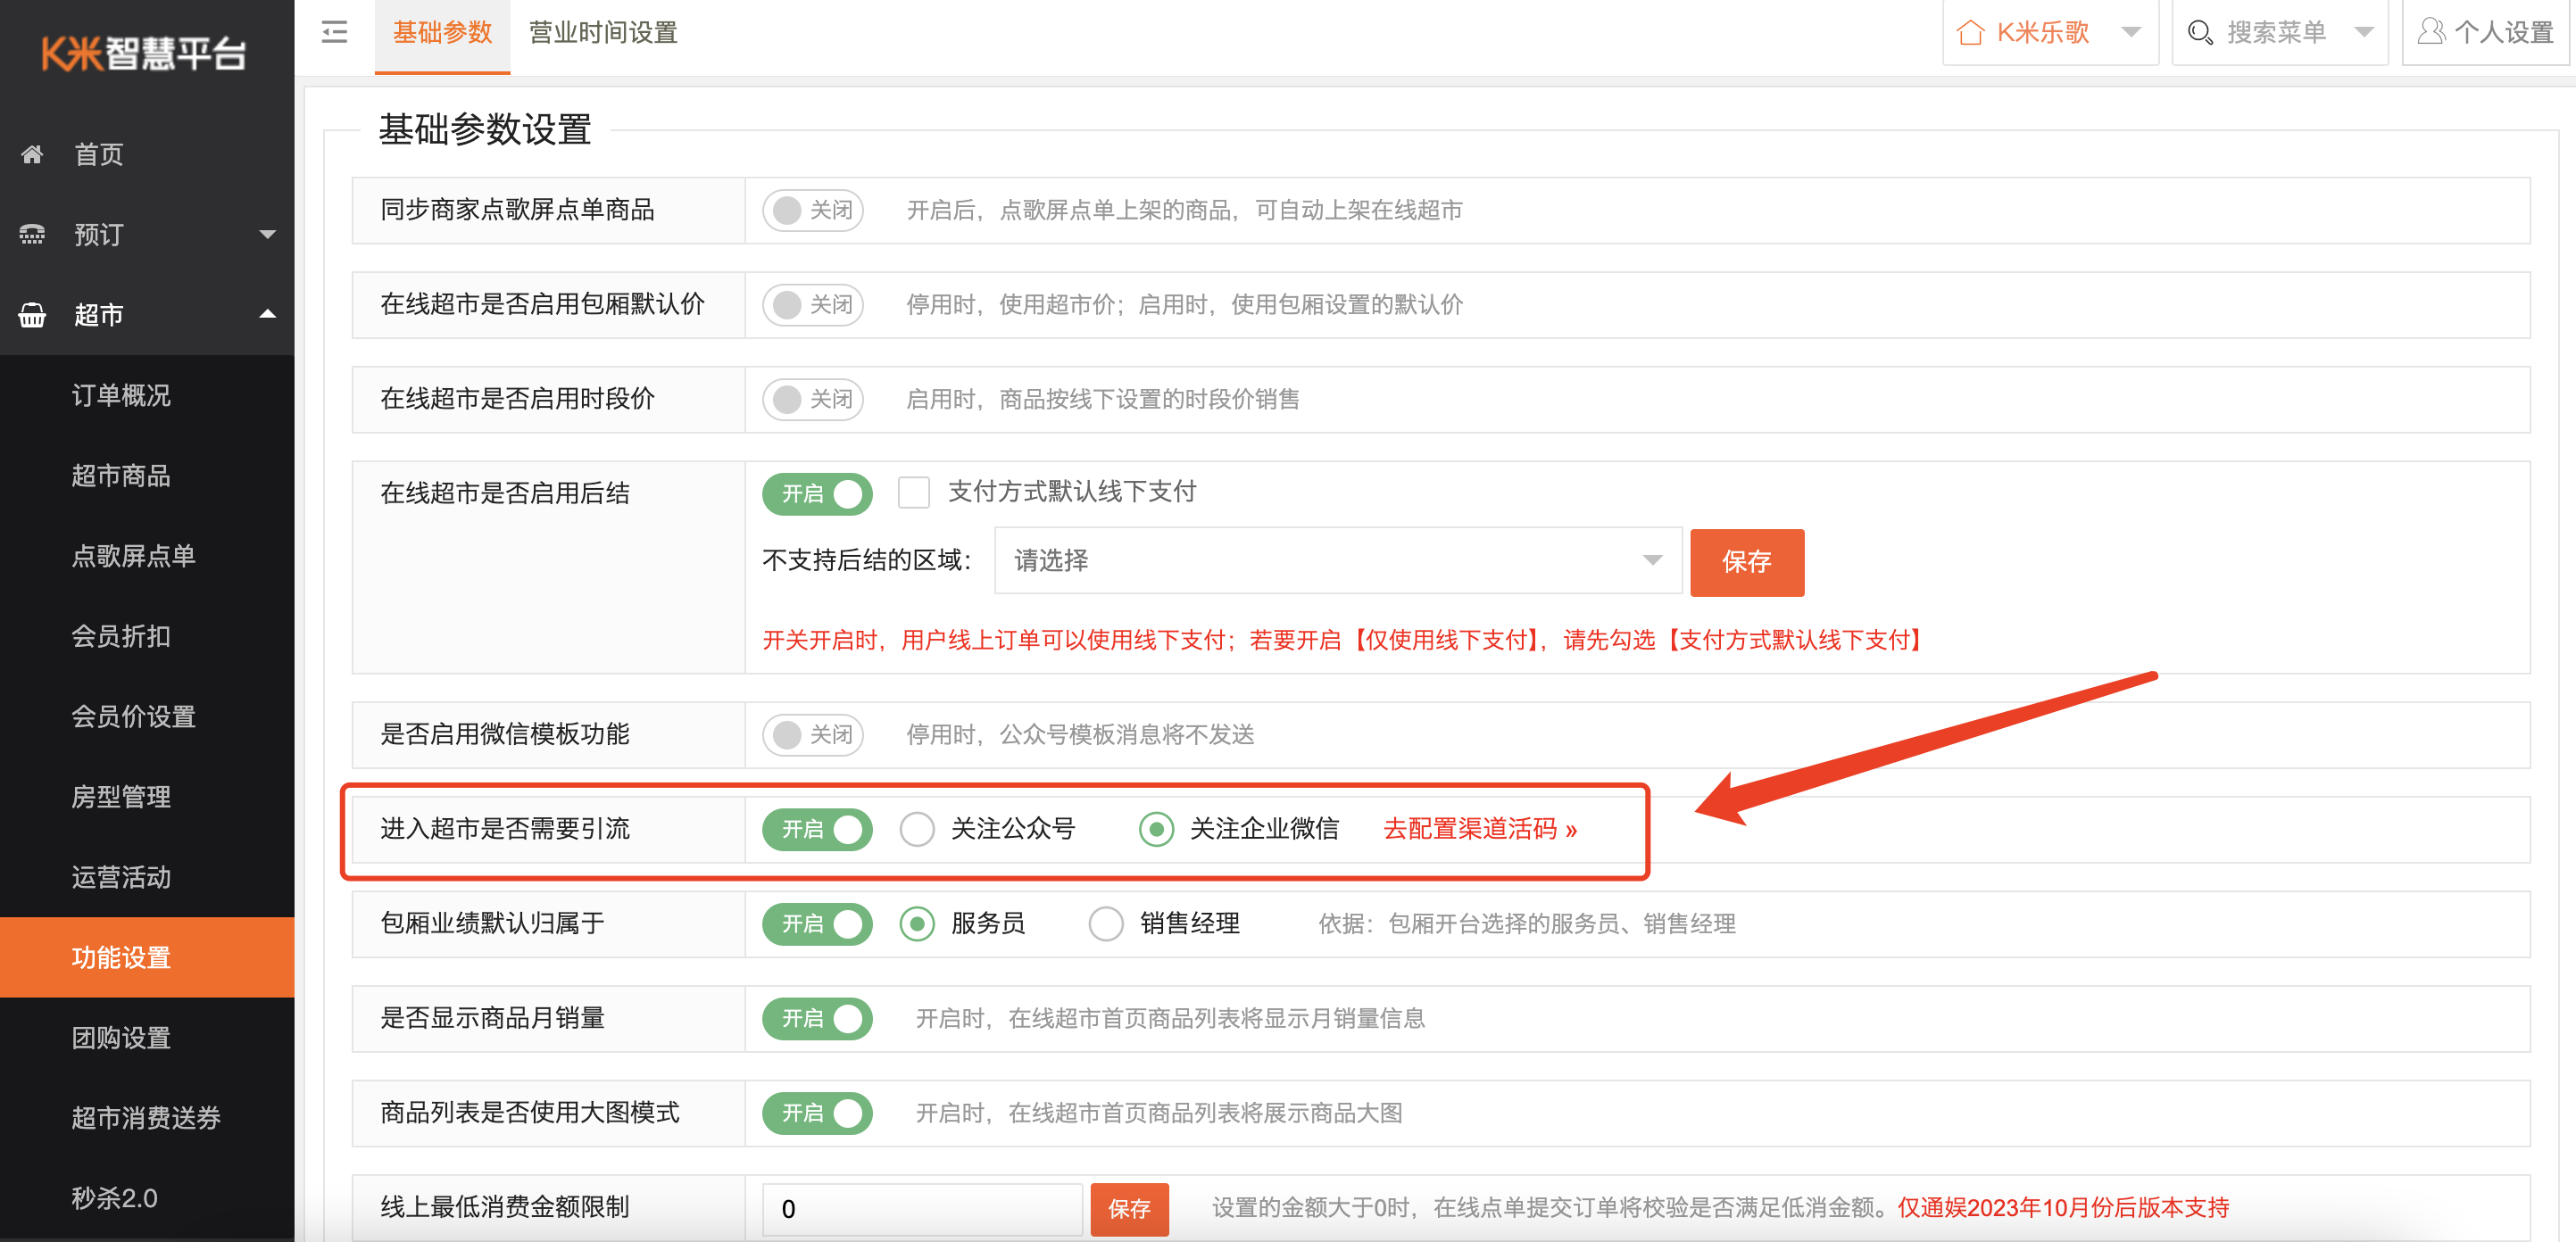The width and height of the screenshot is (2576, 1242).
Task: Turn off 是否显示商品月销量 switch
Action: point(817,1018)
